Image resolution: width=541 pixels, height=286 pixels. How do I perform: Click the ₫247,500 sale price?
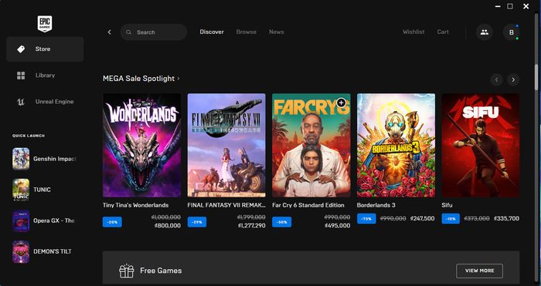(x=422, y=218)
